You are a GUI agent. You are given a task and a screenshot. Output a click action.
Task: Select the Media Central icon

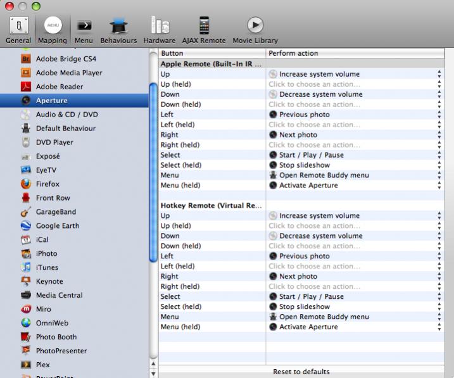pos(26,295)
